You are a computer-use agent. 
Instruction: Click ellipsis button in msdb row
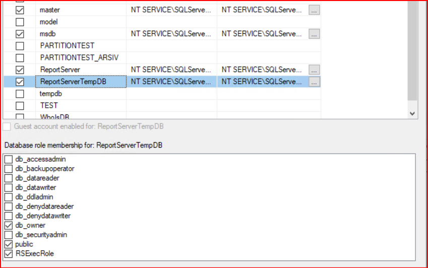(314, 34)
